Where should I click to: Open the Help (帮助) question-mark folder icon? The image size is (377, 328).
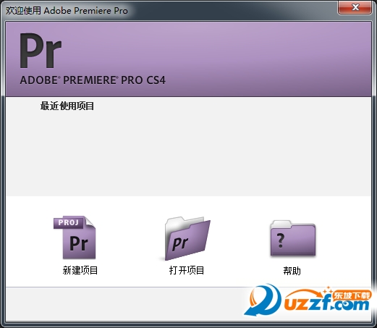click(x=293, y=238)
